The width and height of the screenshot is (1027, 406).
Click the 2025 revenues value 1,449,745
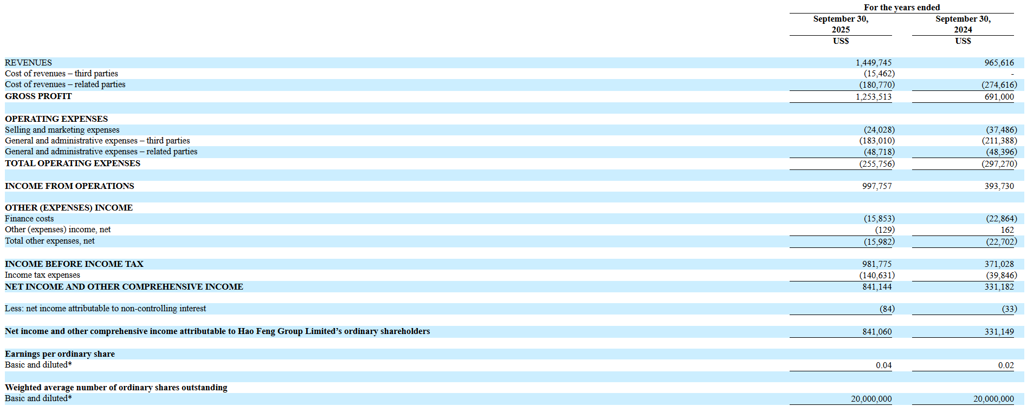(x=874, y=63)
